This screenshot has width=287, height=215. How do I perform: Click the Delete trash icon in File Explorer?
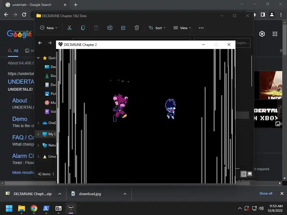pos(137,28)
